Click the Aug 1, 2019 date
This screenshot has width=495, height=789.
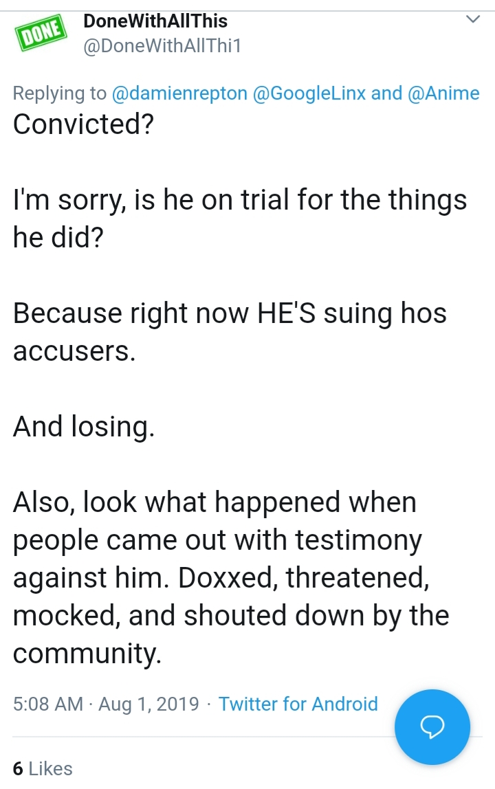(148, 704)
